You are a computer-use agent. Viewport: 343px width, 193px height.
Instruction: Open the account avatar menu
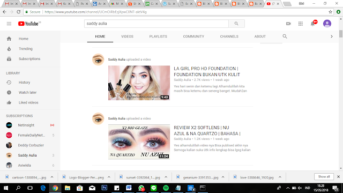click(327, 24)
